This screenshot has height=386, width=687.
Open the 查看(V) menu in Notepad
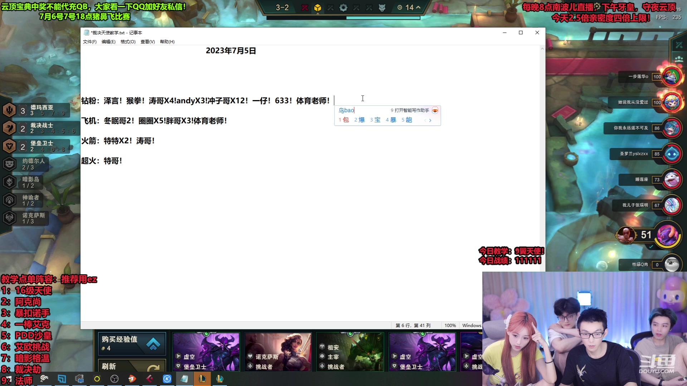(147, 42)
